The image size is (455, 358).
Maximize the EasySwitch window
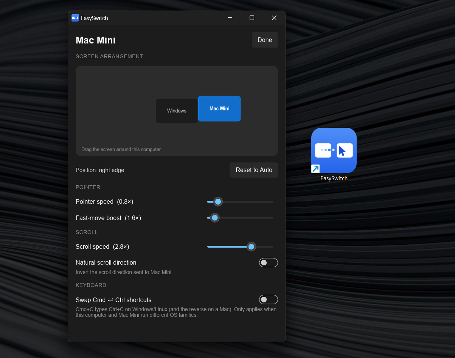[252, 18]
